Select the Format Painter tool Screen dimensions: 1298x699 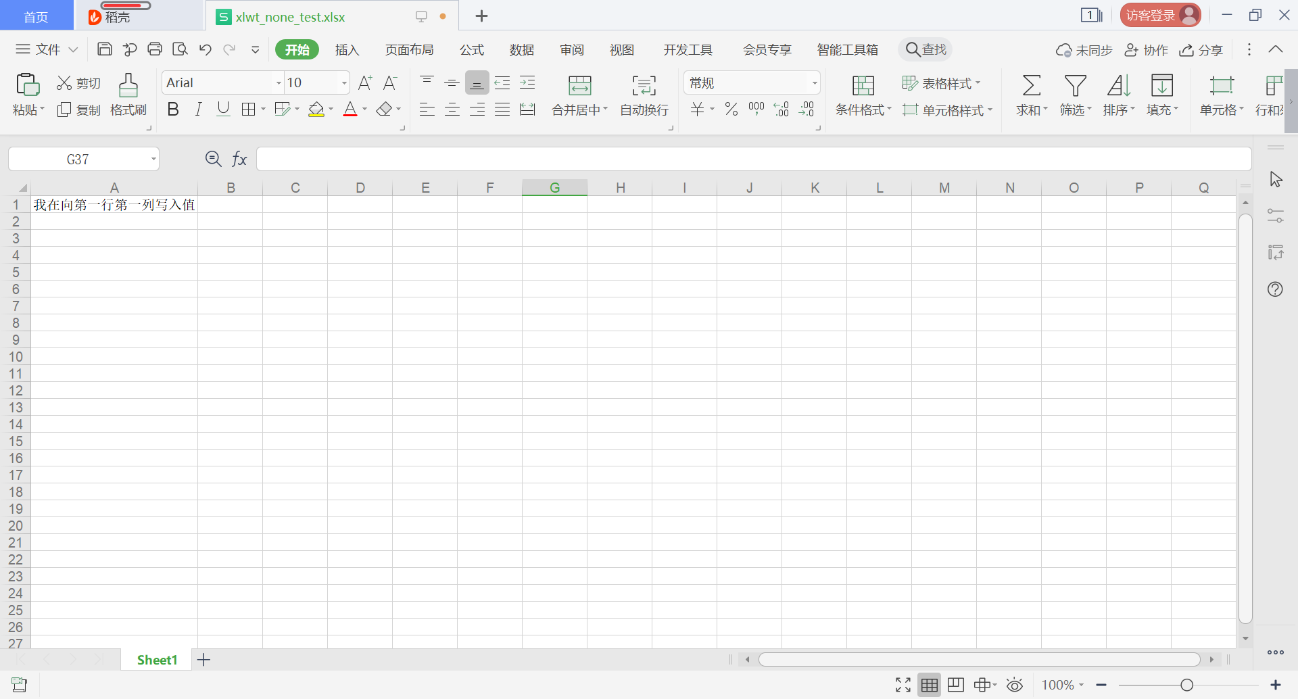[128, 95]
